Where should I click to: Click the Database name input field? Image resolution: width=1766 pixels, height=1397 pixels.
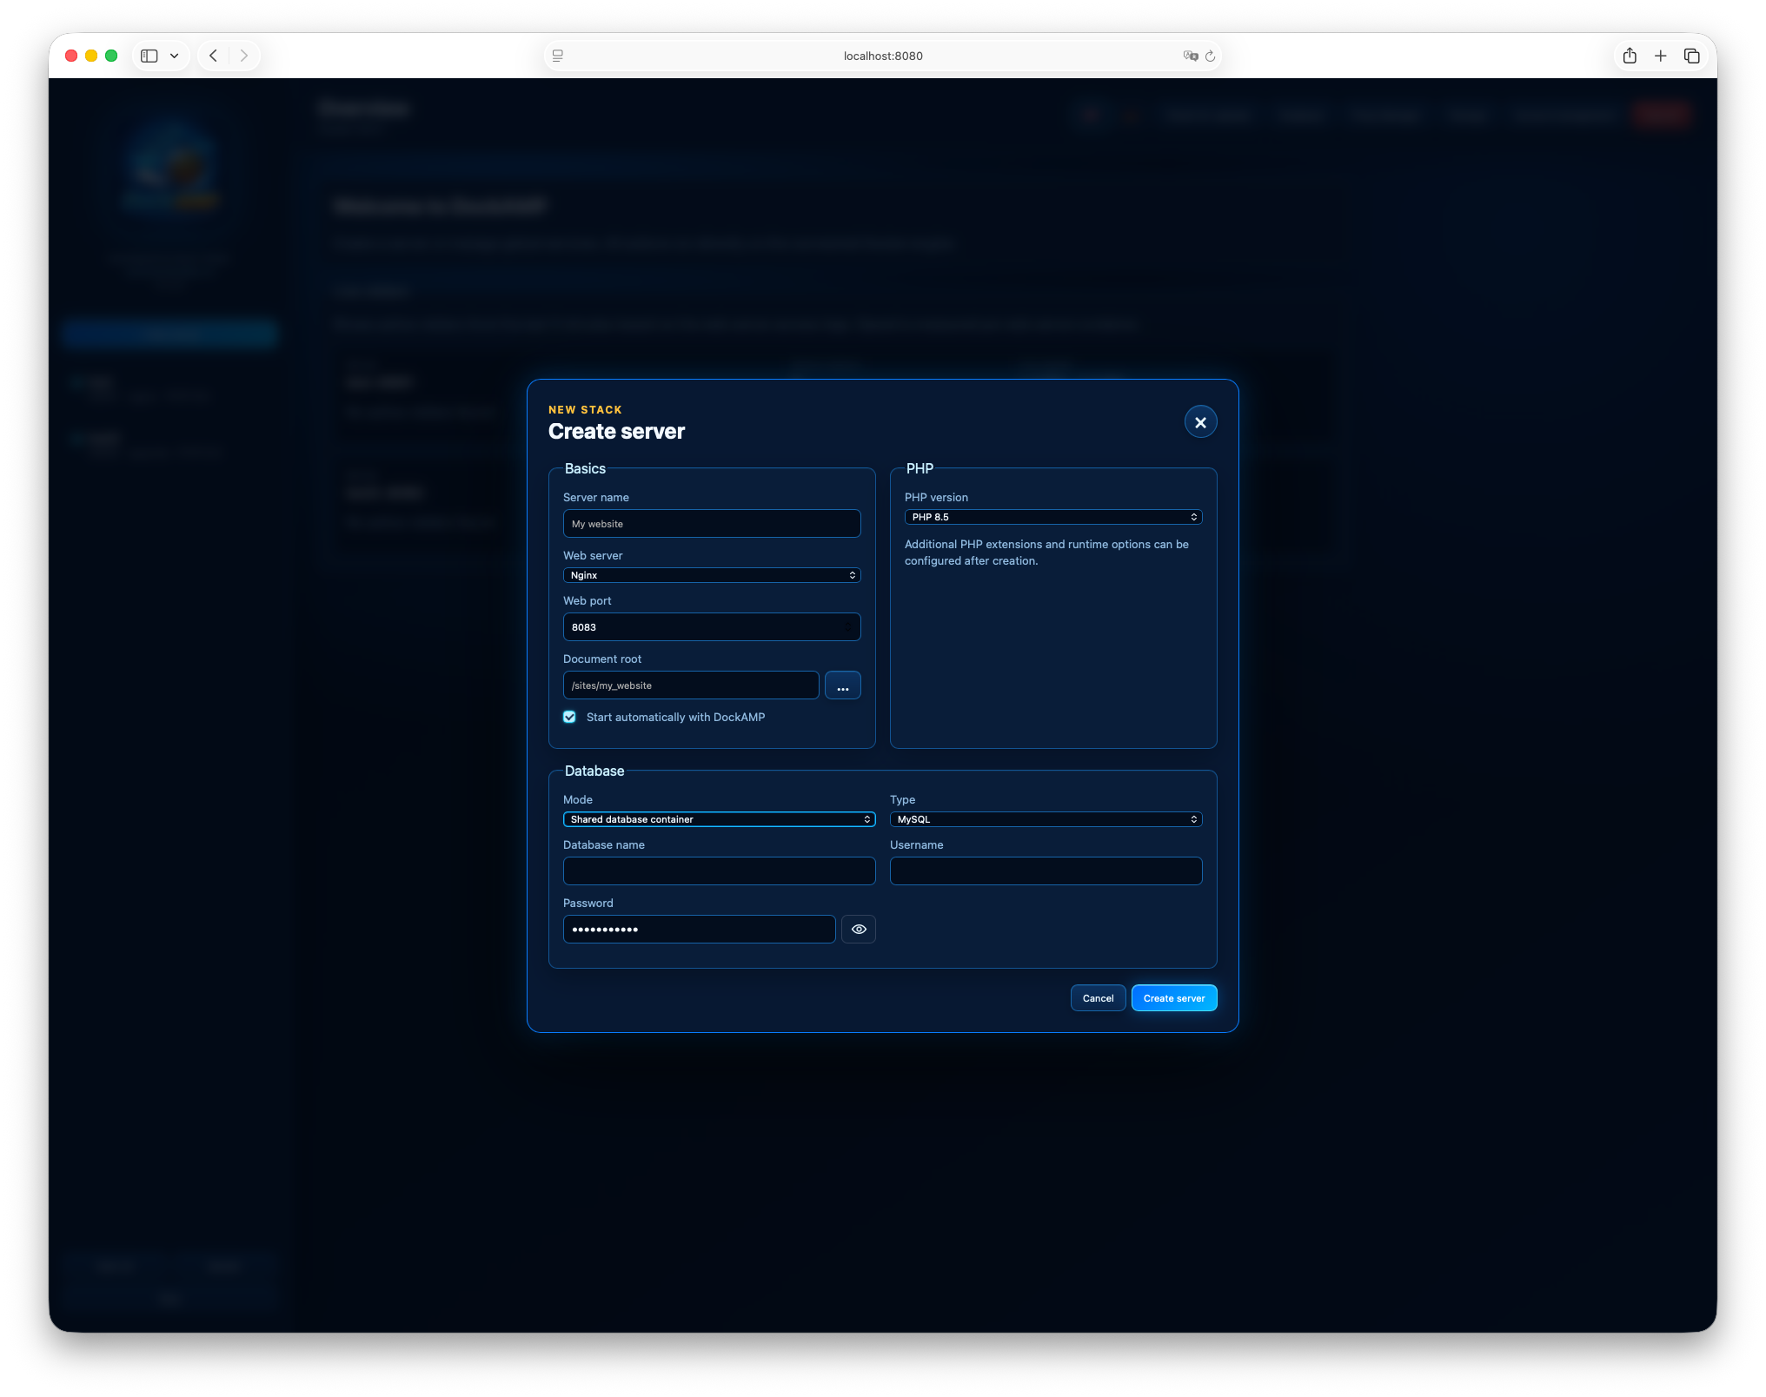719,871
